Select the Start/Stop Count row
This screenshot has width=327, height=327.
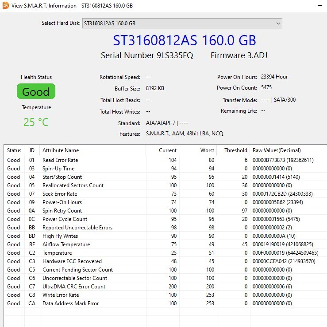coord(165,177)
